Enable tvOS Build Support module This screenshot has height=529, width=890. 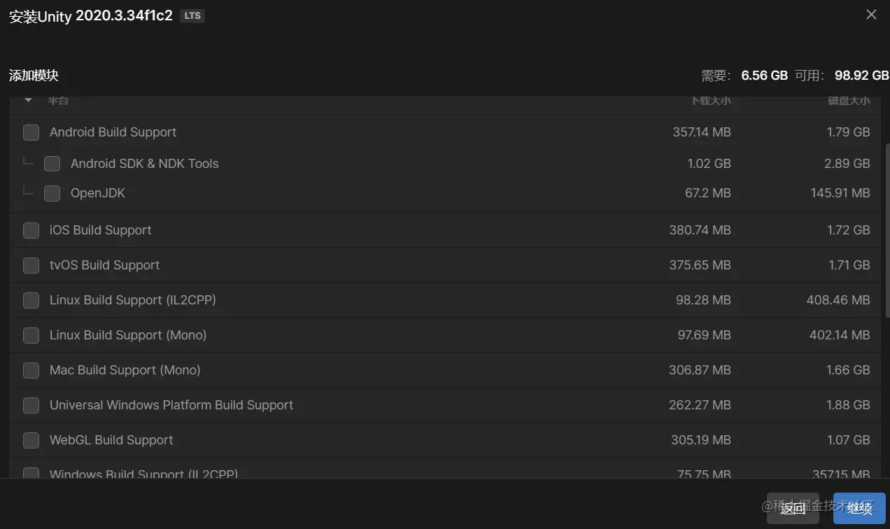pyautogui.click(x=31, y=265)
